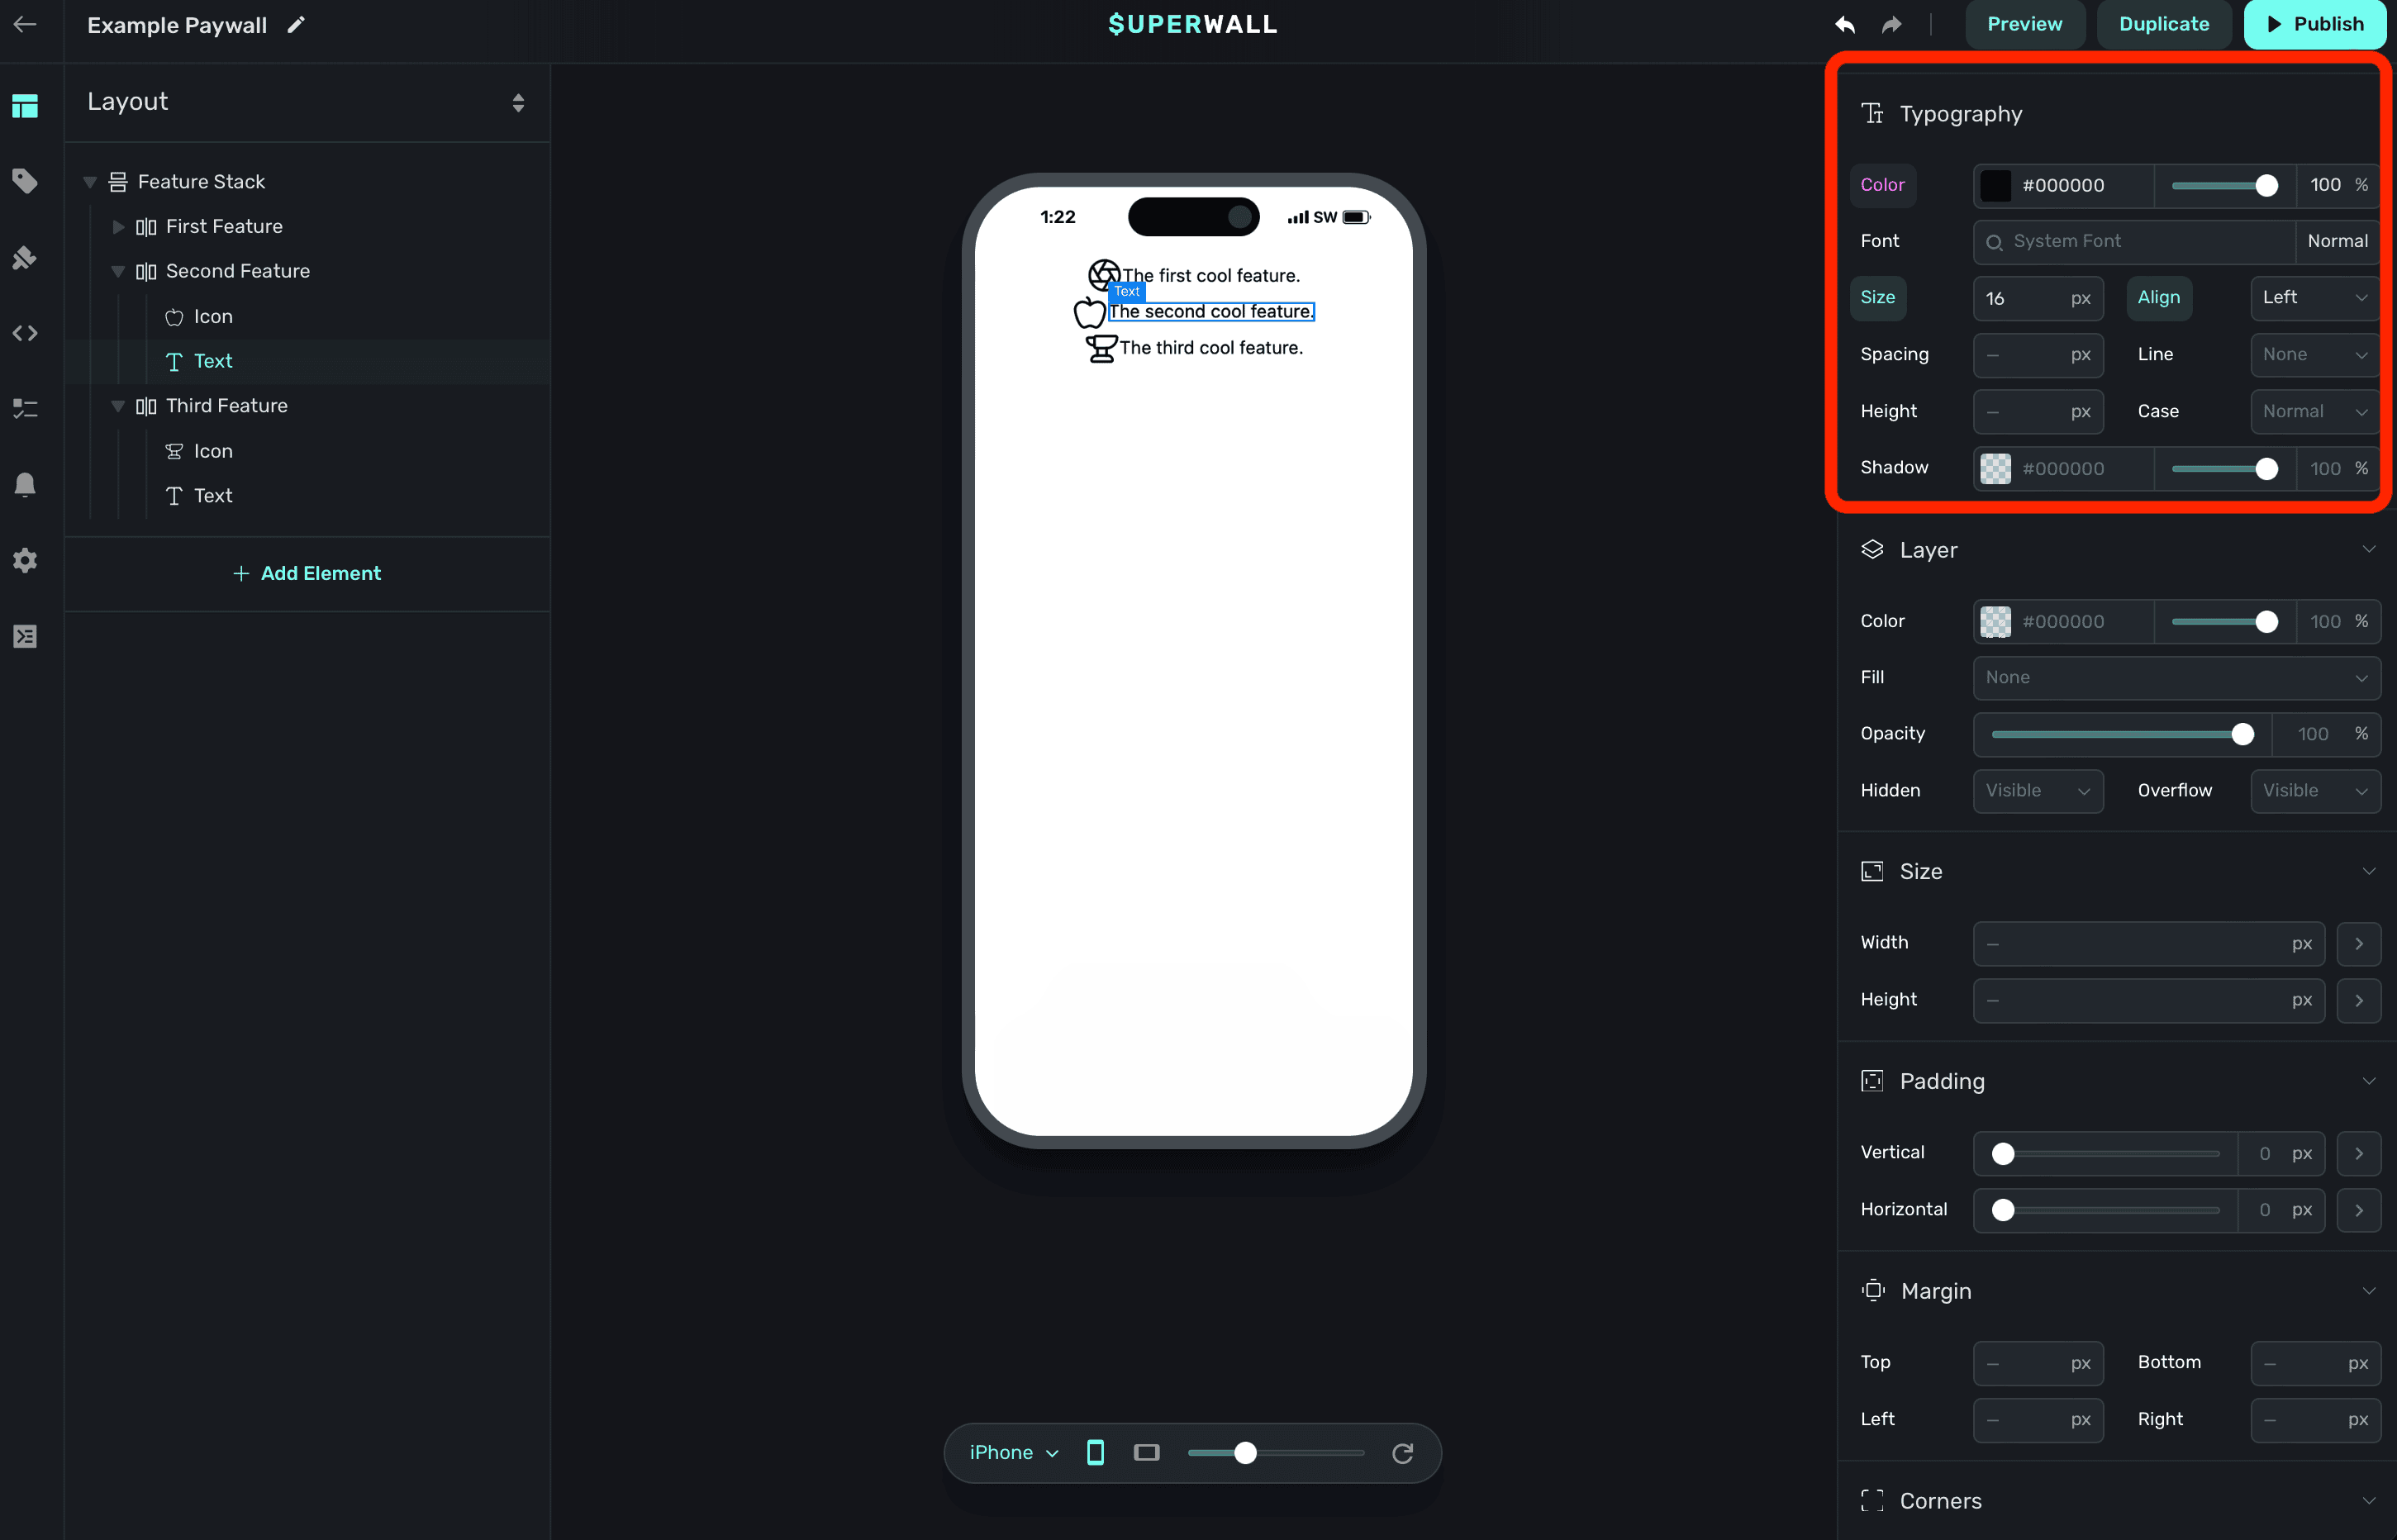Click the undo arrow icon
The image size is (2397, 1540).
point(1845,25)
